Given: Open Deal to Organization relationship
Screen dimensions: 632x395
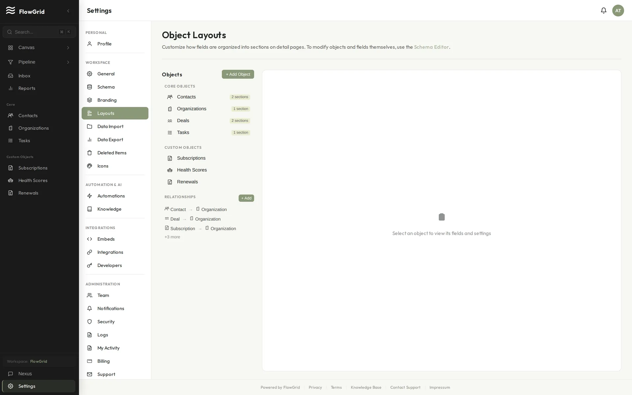Looking at the screenshot, I should click(x=193, y=219).
